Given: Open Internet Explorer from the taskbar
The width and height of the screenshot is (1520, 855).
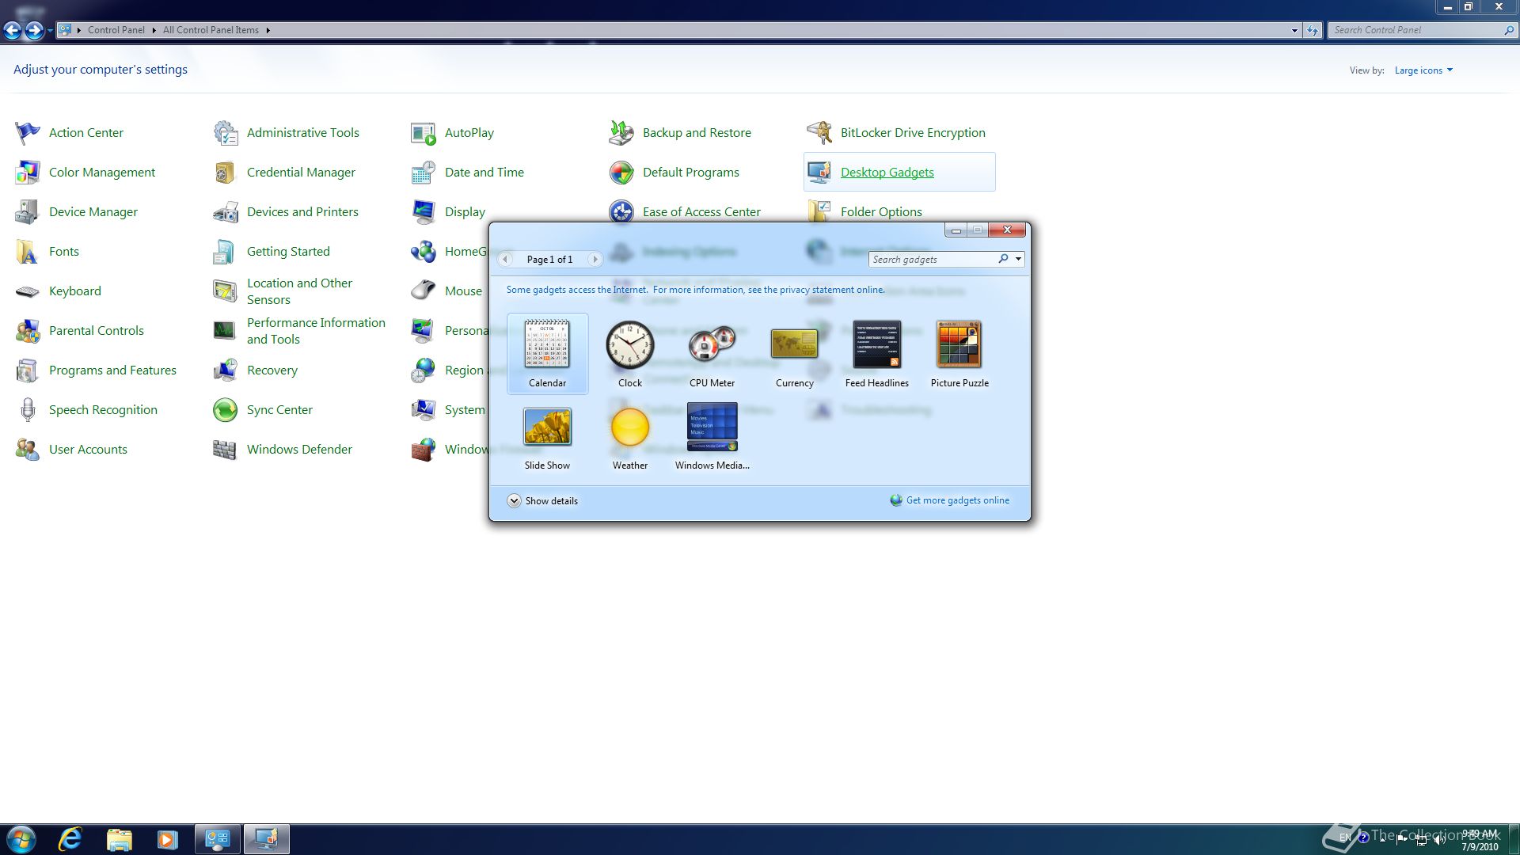Looking at the screenshot, I should [70, 839].
